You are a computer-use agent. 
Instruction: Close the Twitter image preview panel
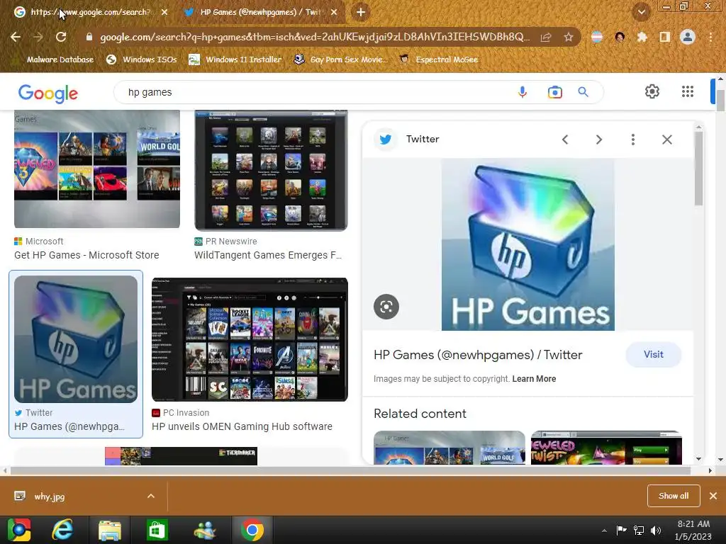[x=666, y=140]
